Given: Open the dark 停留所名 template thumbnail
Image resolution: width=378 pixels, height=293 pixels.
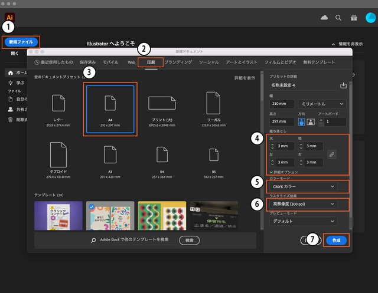Looking at the screenshot, I should pyautogui.click(x=214, y=216).
